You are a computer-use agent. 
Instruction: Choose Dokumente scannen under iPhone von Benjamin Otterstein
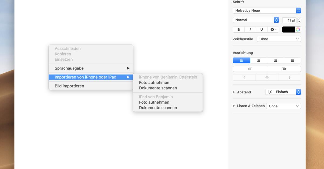click(168, 88)
